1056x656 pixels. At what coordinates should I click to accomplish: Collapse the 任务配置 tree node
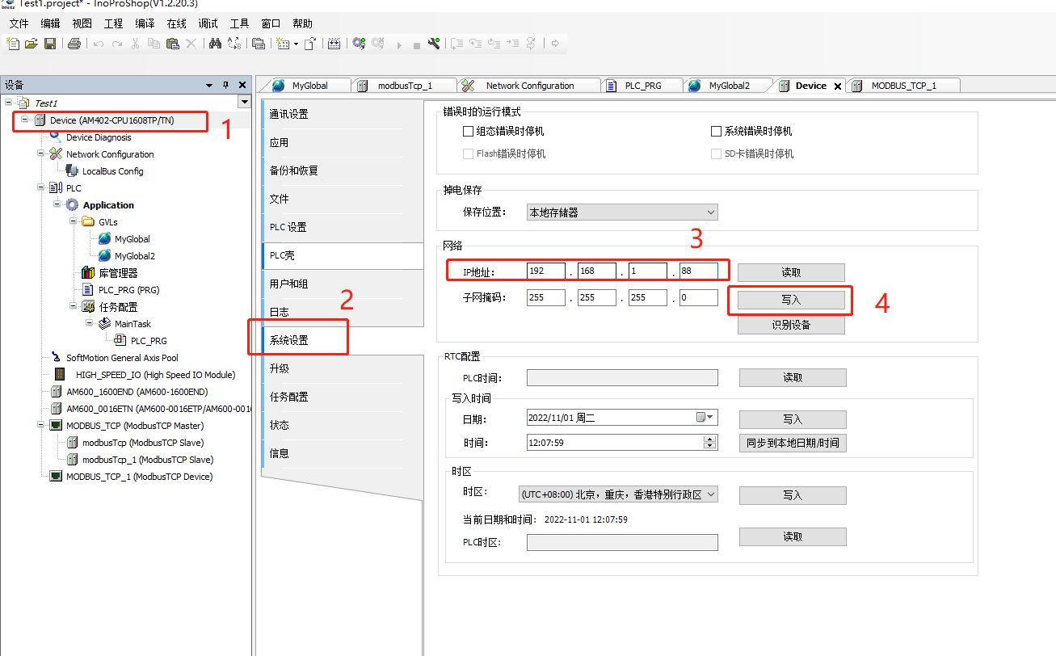(74, 306)
